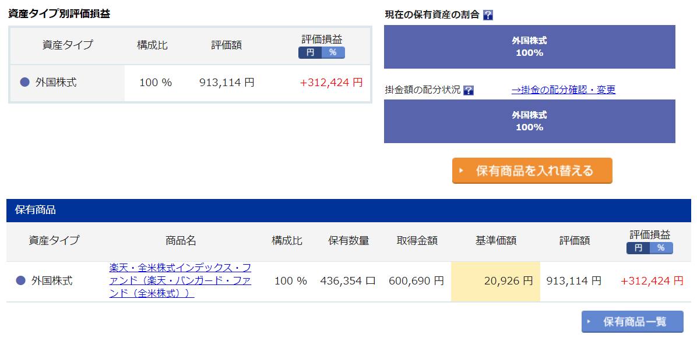Switch 保有商品 table 評価損益 to 円
Viewport: 697px width, 338px height.
tap(638, 248)
